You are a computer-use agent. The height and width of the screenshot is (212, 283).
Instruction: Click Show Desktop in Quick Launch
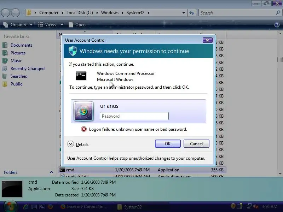[34, 207]
